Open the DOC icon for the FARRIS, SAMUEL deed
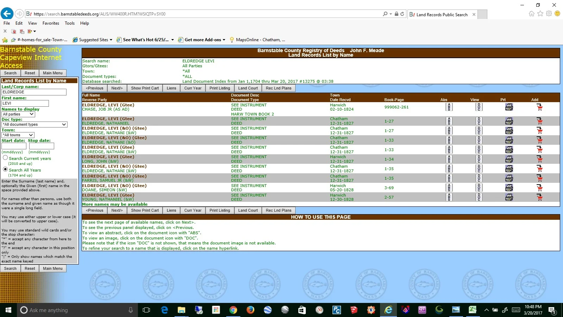This screenshot has width=563, height=317. coord(479,178)
